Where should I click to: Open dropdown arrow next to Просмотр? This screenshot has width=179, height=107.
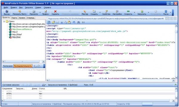(40, 12)
